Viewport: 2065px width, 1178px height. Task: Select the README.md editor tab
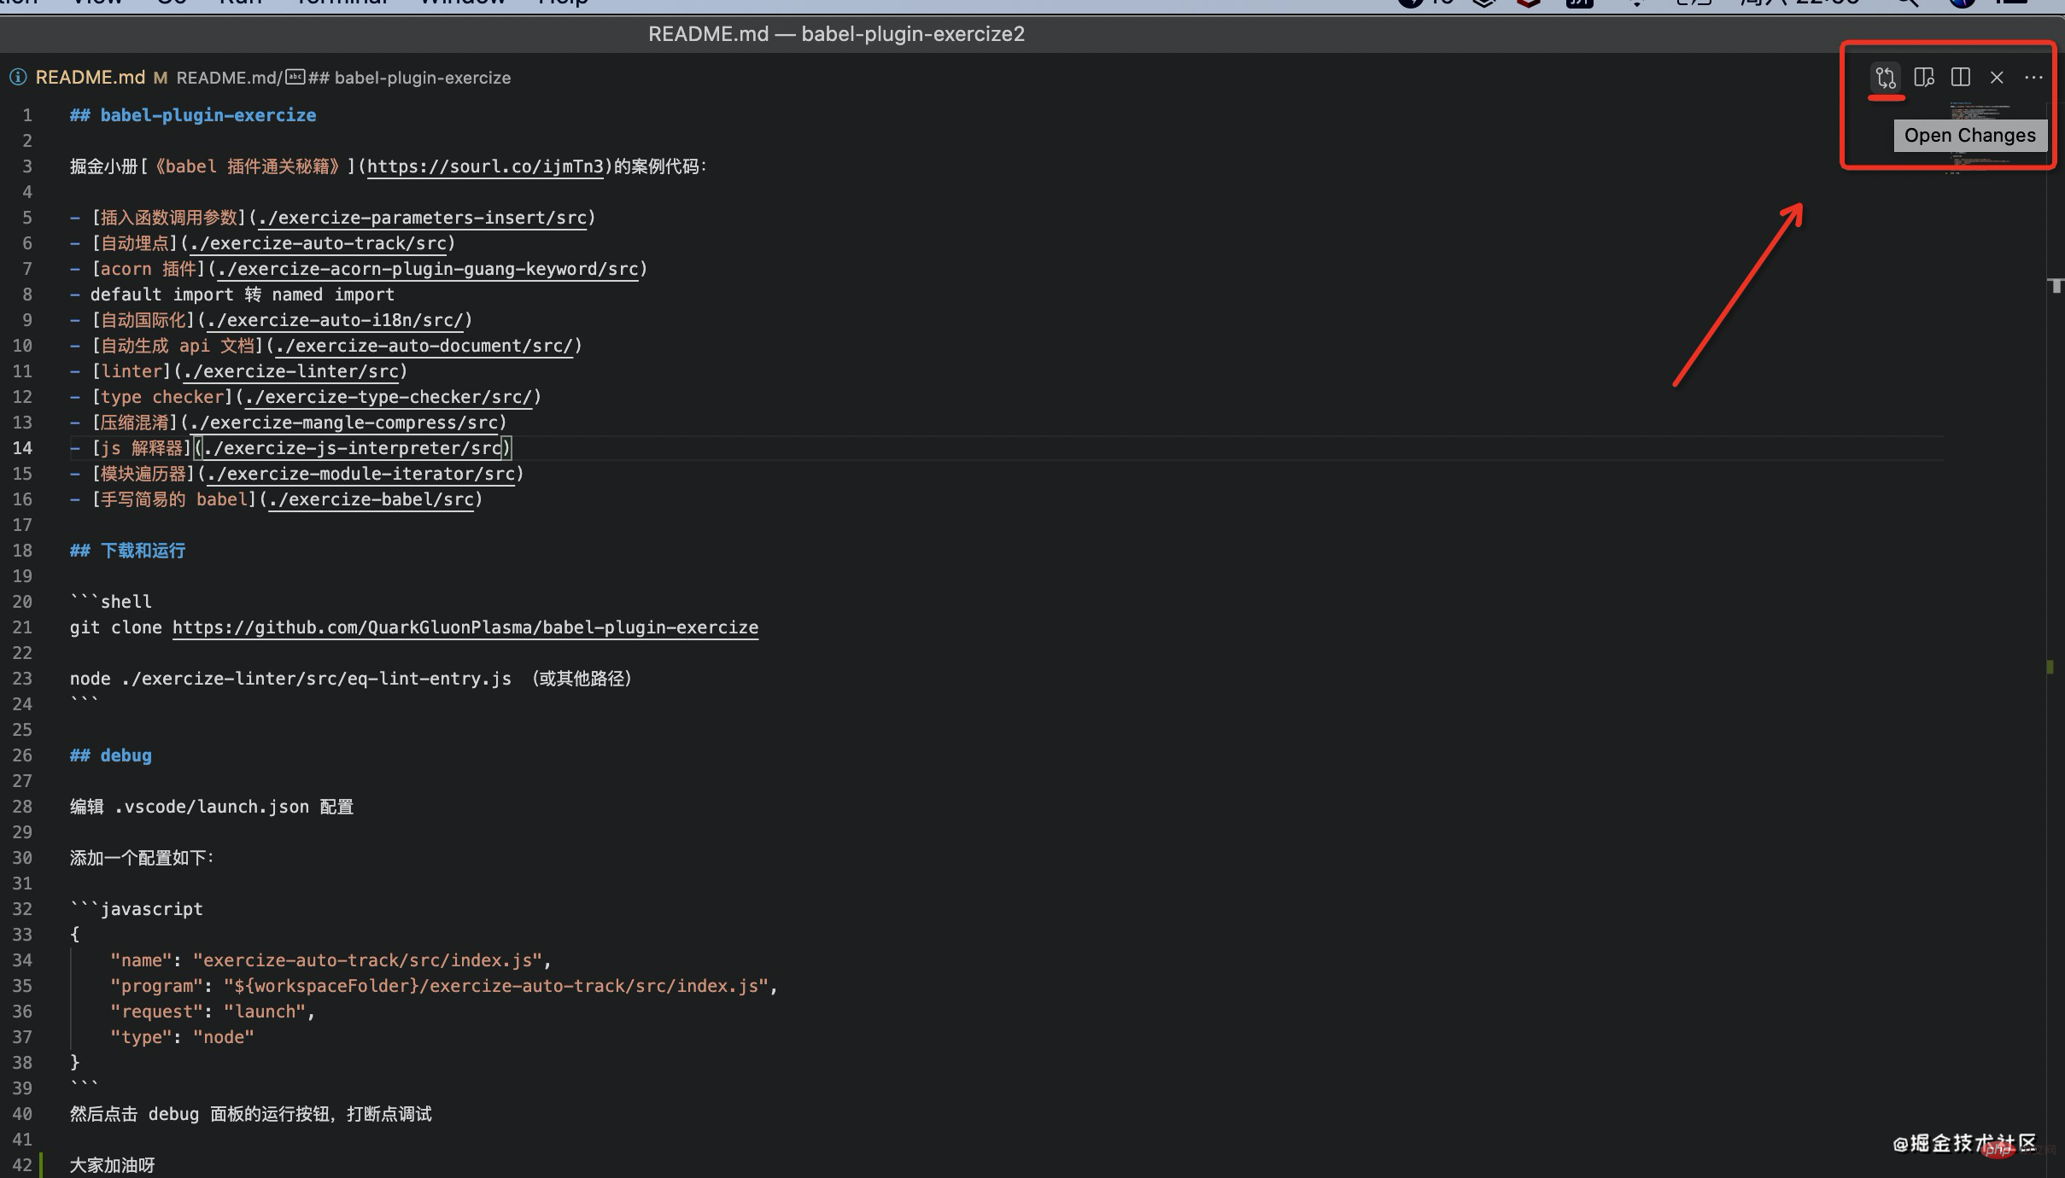[x=90, y=78]
